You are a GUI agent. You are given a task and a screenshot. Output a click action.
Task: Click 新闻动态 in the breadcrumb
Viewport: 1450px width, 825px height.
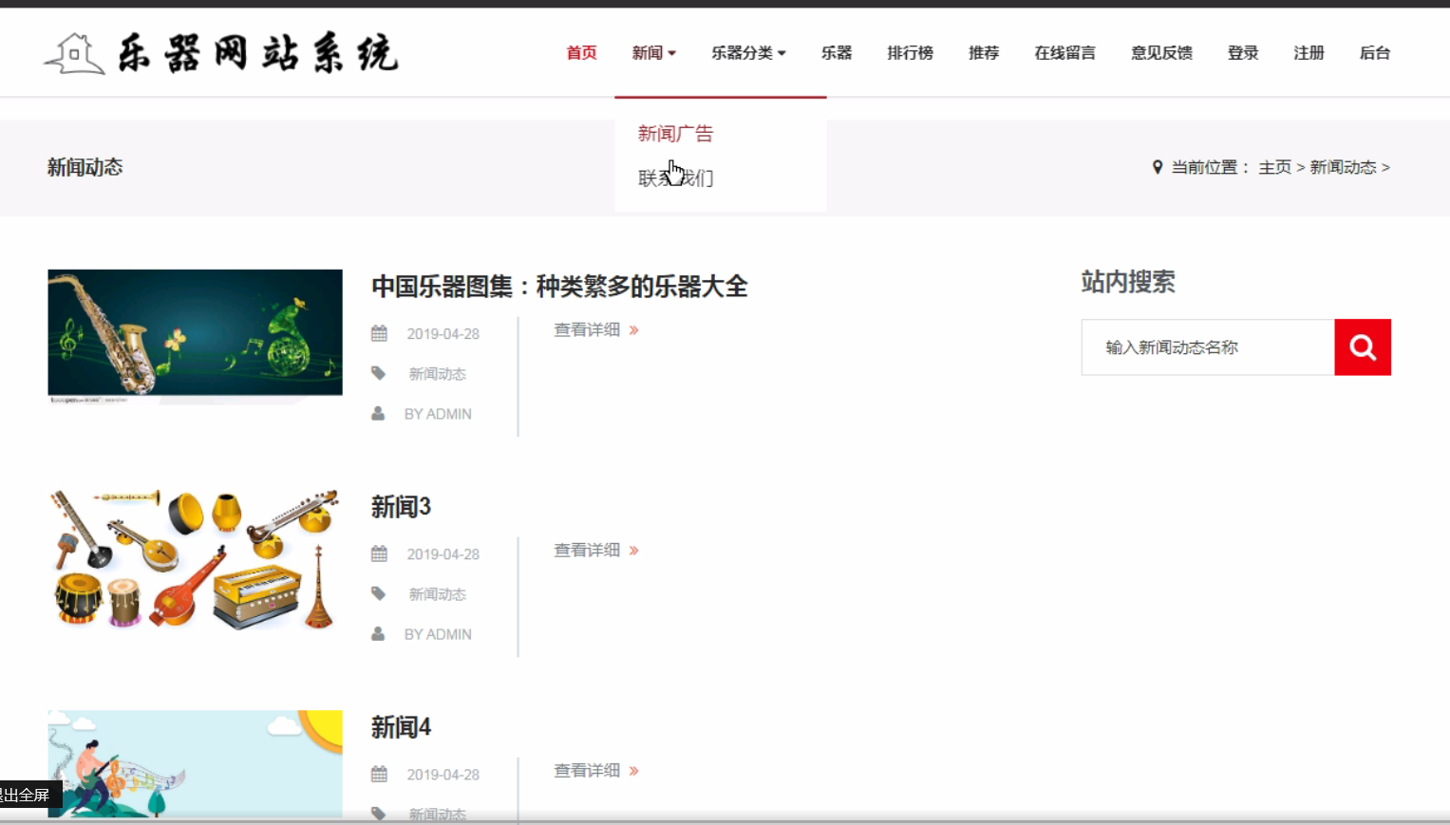(1343, 167)
